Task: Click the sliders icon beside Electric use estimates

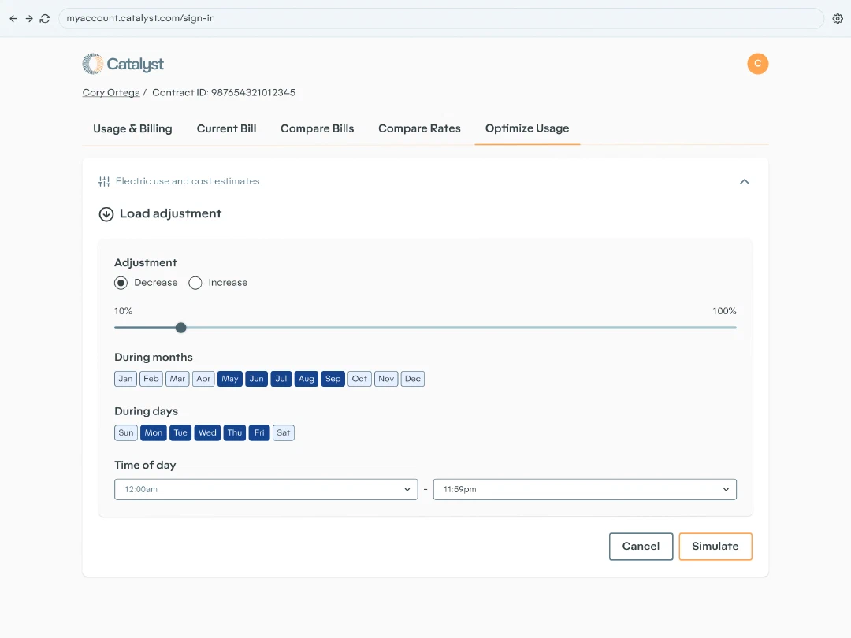Action: pos(104,181)
